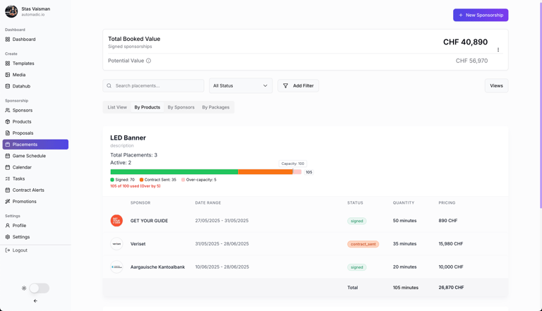
Task: Focus the Search placements field
Action: point(153,86)
